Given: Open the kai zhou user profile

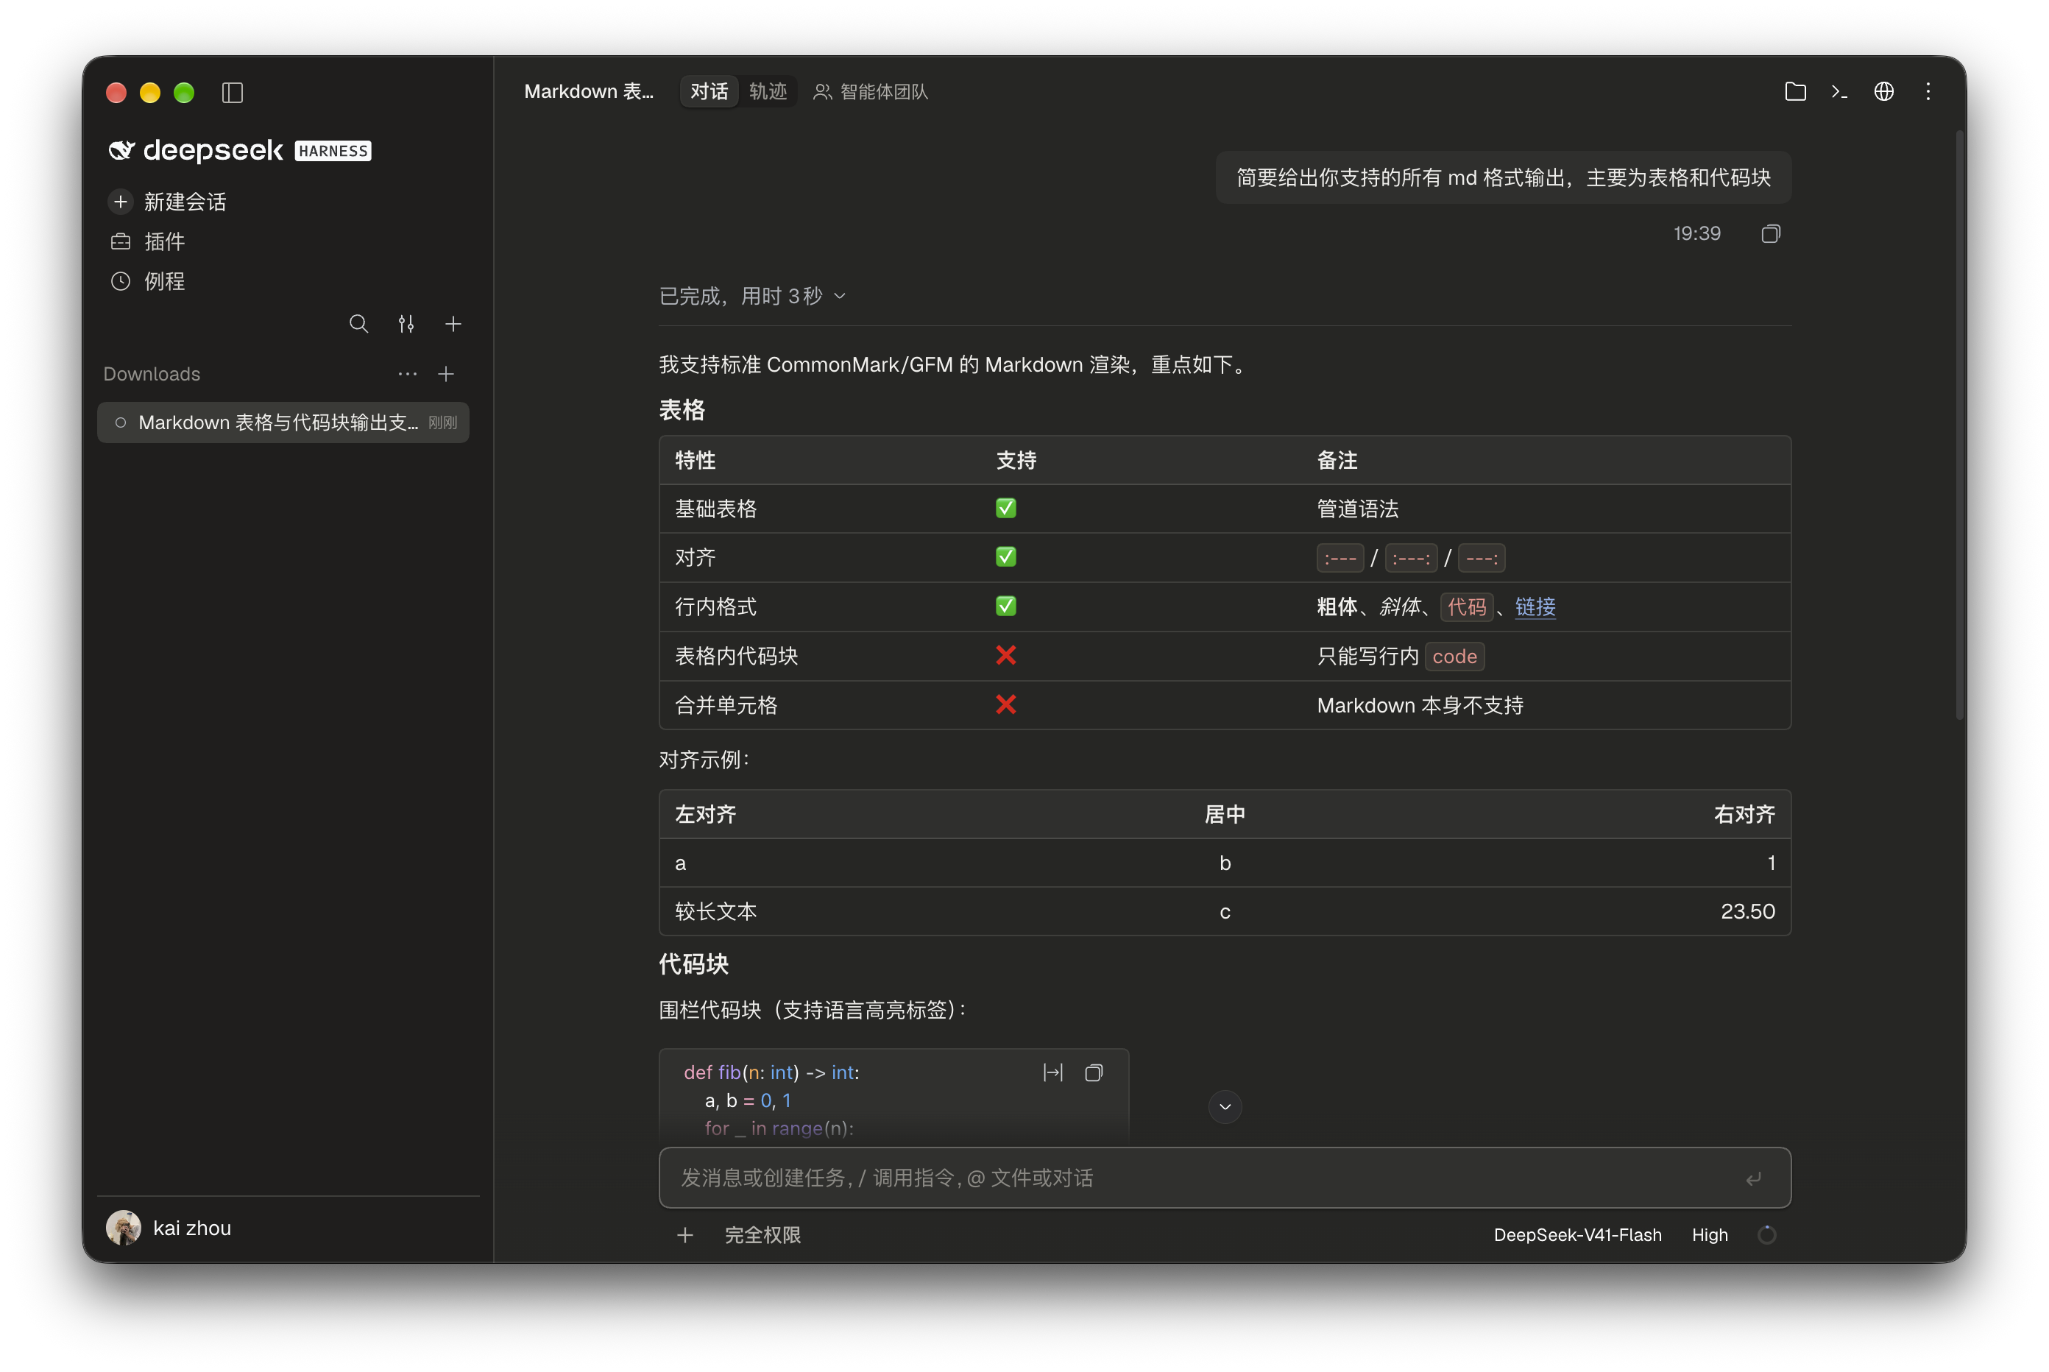Looking at the screenshot, I should (x=170, y=1228).
